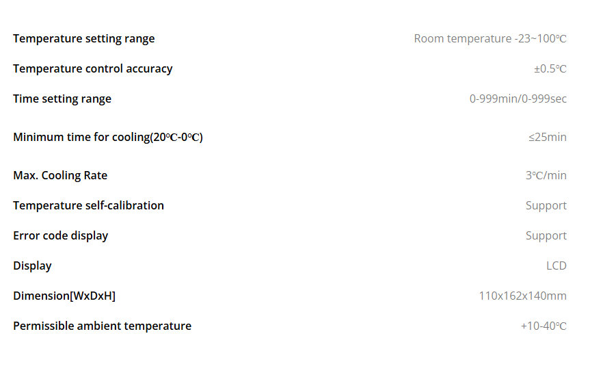This screenshot has height=388, width=590.
Task: Select Support value for self-calibration
Action: pos(546,206)
